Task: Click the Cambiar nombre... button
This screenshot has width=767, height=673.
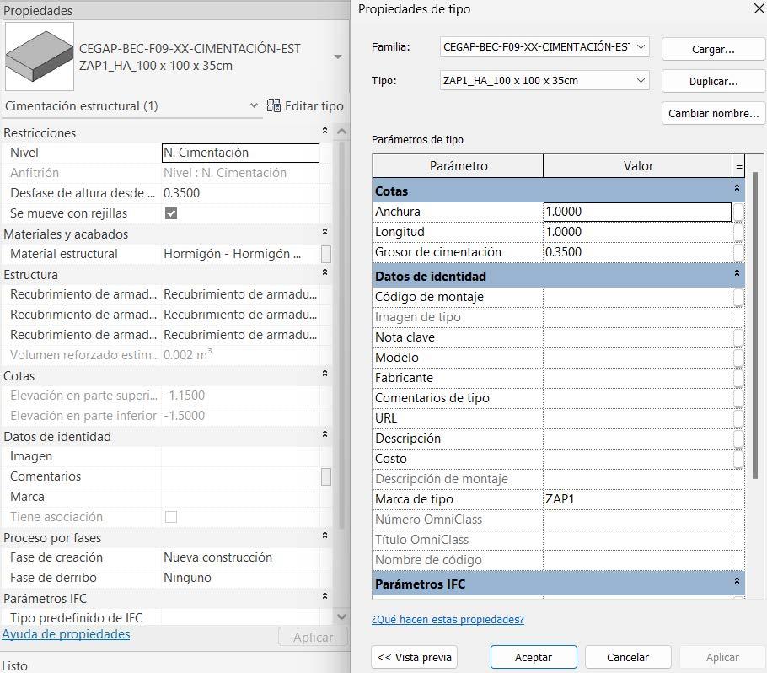Action: (713, 114)
